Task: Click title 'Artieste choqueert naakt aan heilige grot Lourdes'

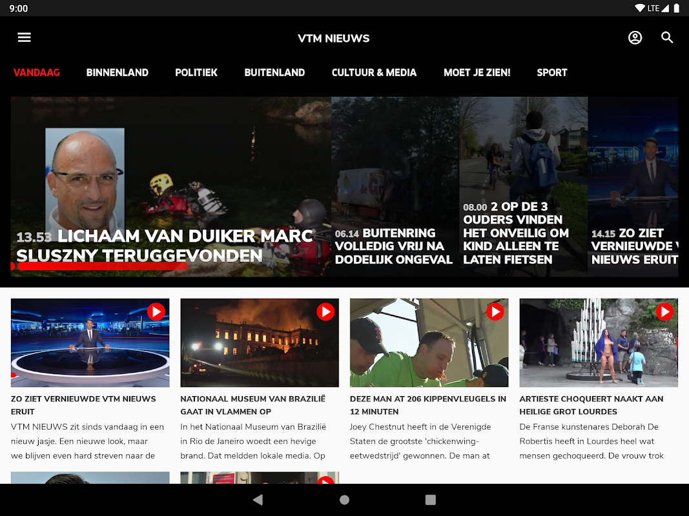Action: click(591, 405)
